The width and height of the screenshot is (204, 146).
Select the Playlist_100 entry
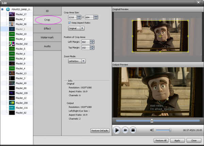pos(22,93)
